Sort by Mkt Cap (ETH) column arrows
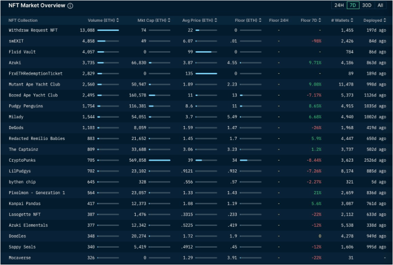This screenshot has width=393, height=265. tap(169, 20)
